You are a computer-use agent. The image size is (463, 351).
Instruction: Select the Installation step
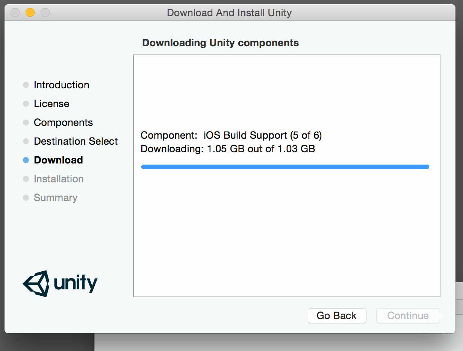coord(59,179)
